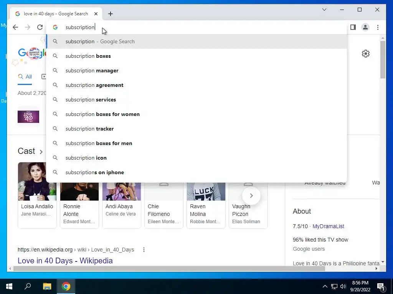Click the vertical page scrollbar thumb
Screen dimensions: 393x294
click(383, 60)
